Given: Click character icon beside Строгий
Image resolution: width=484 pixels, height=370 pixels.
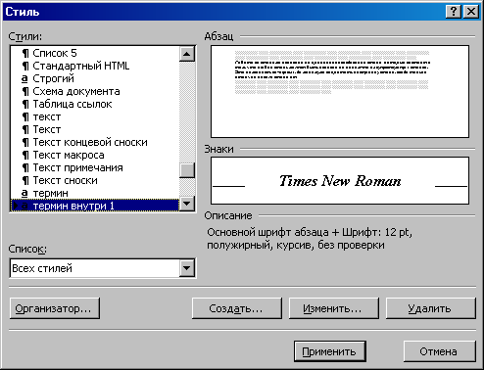Looking at the screenshot, I should (24, 78).
